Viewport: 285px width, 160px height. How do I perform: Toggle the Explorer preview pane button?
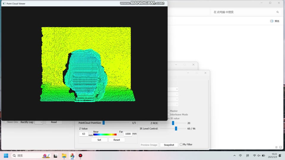pyautogui.click(x=275, y=21)
